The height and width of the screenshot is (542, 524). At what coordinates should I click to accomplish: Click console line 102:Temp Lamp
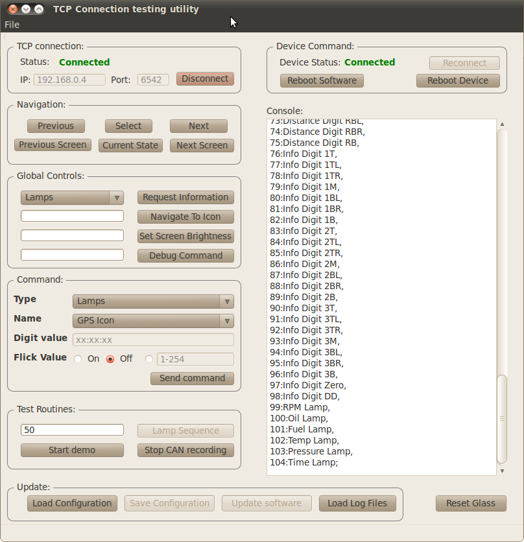click(305, 440)
